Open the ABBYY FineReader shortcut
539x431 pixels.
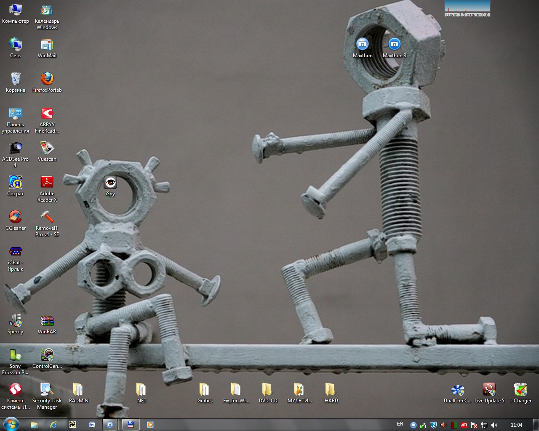[47, 114]
